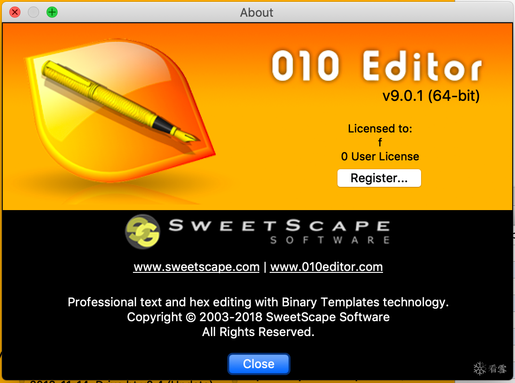Open the www.sweetscape.com link
Viewport: 515px width, 383px height.
(x=197, y=267)
